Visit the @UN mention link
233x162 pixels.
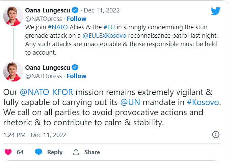[128, 102]
